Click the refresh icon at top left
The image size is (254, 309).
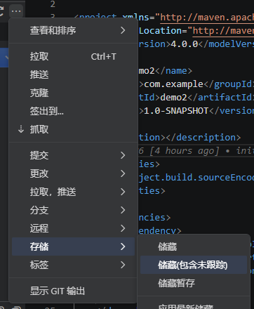point(1,11)
